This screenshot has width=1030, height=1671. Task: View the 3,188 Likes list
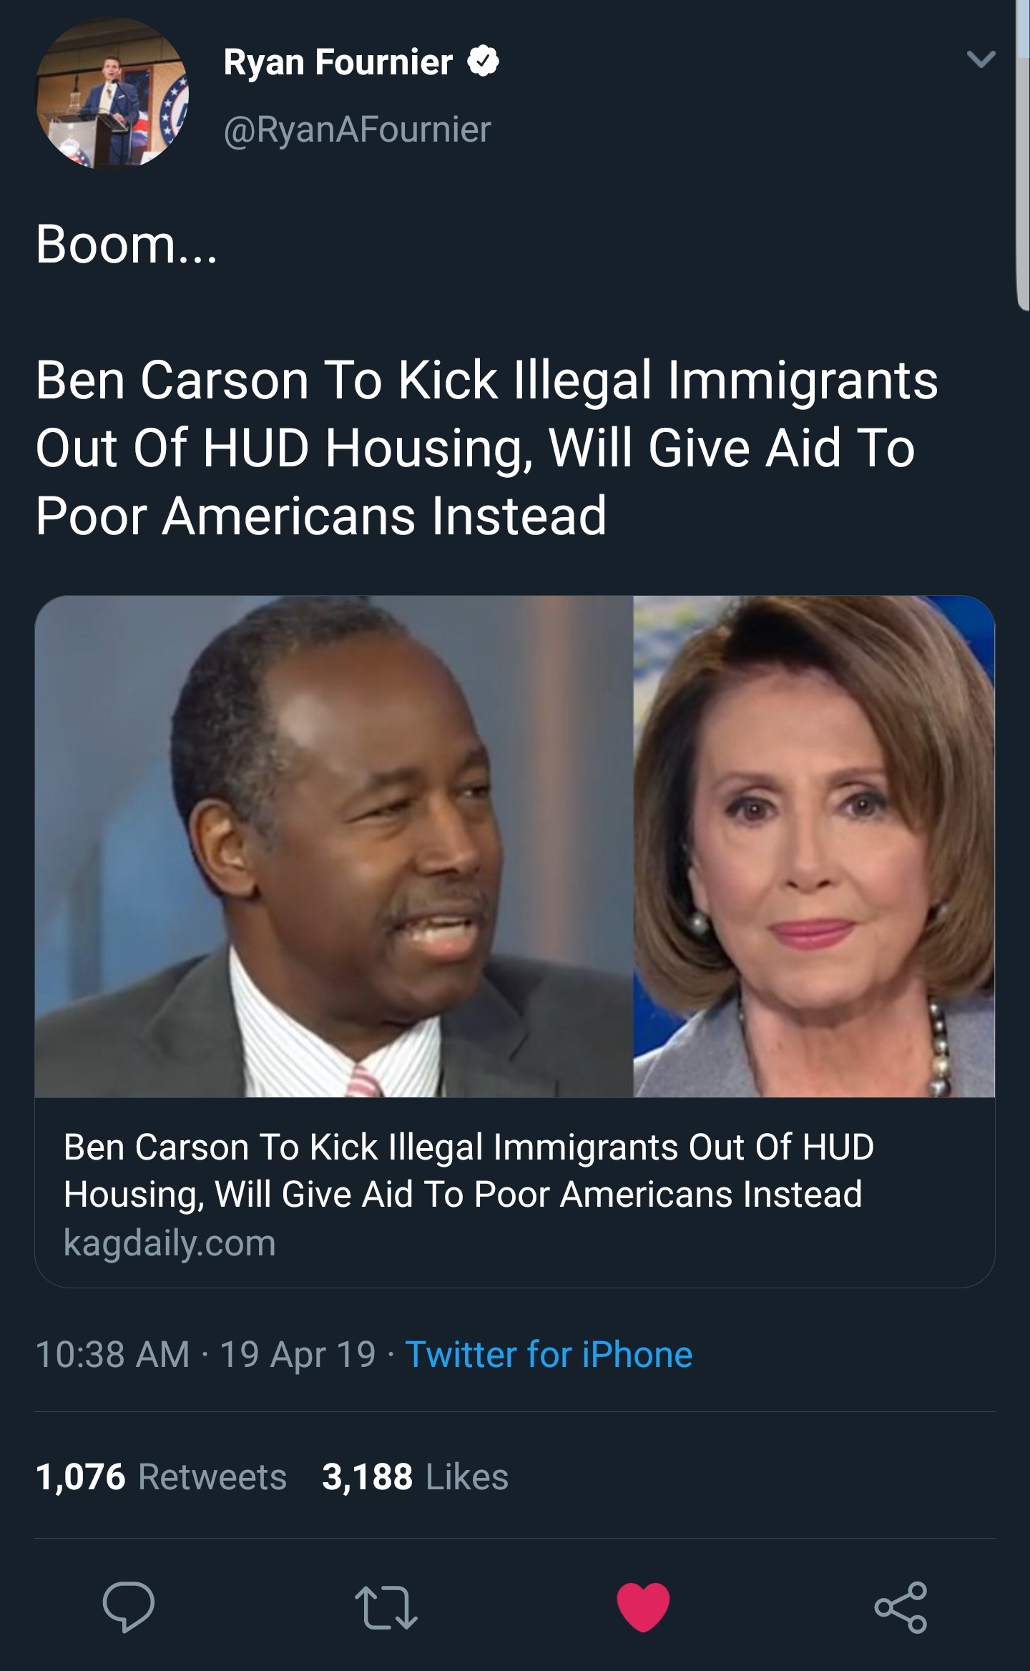tap(415, 1476)
